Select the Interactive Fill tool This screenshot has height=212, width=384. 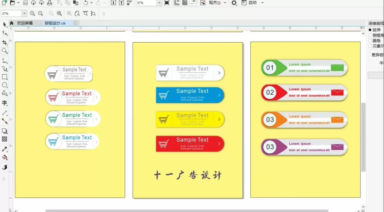[5, 157]
